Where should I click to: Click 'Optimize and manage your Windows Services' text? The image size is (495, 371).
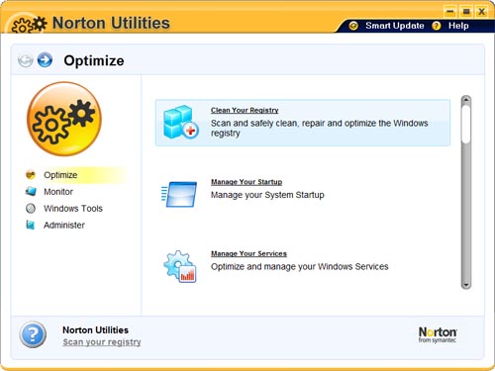300,266
